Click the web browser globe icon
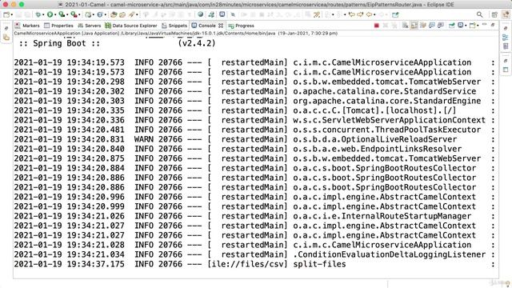This screenshot has height=288, width=512. 200,14
